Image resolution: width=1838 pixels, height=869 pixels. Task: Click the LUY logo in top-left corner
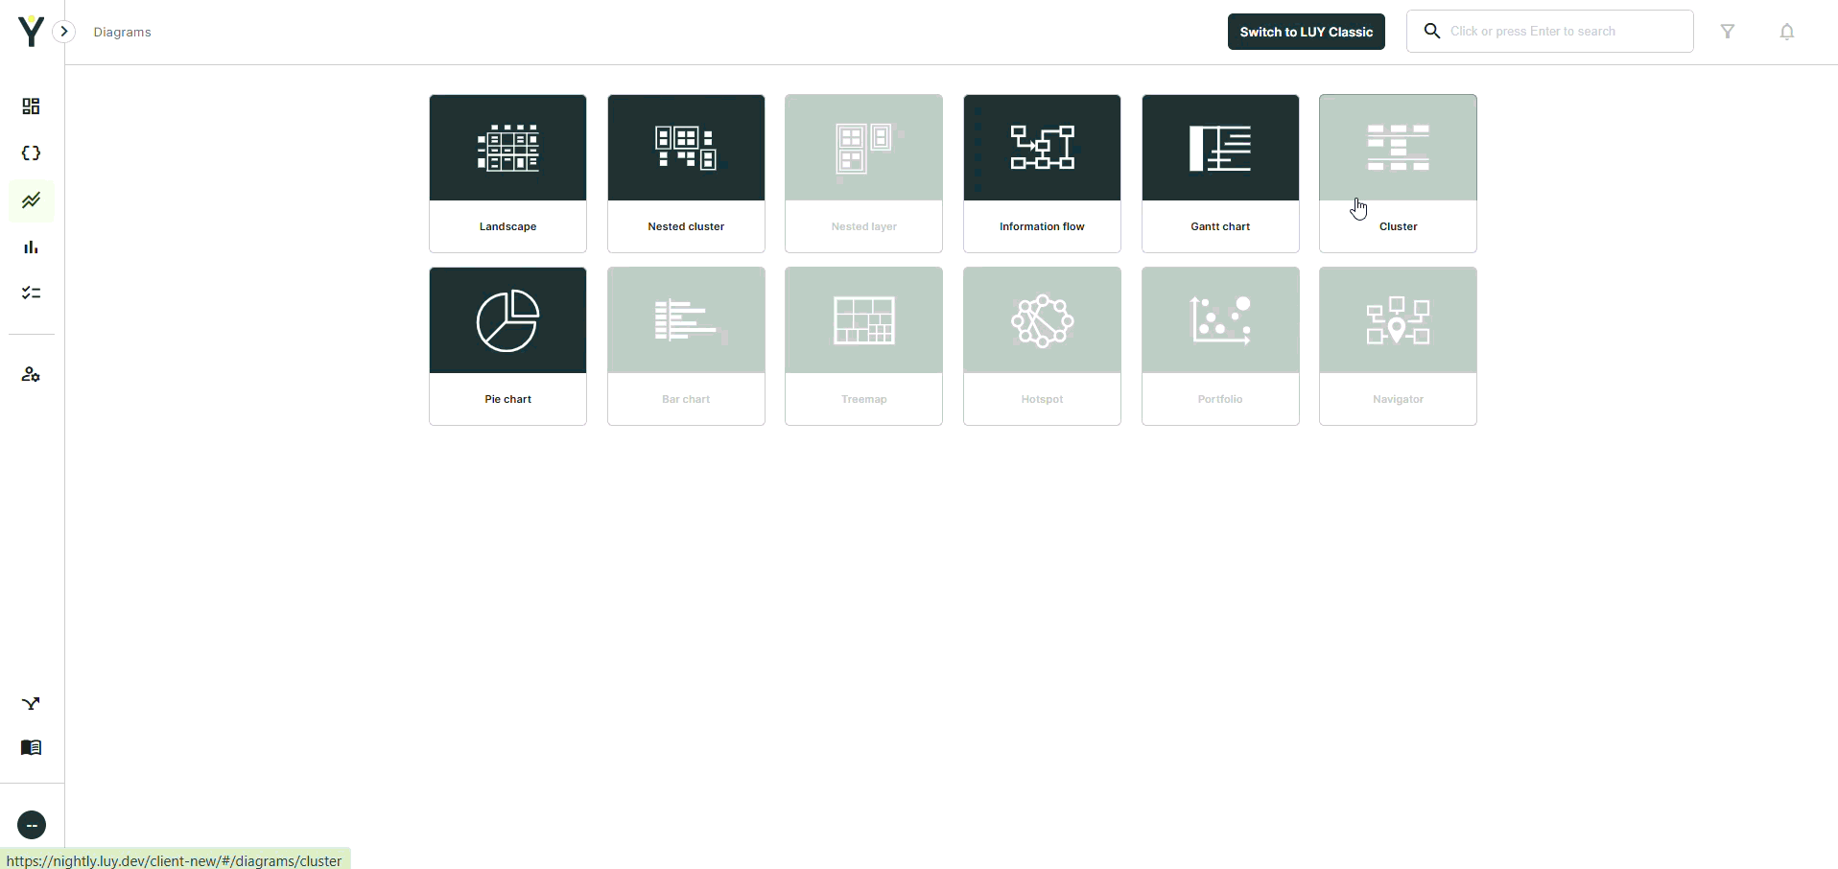pyautogui.click(x=31, y=31)
